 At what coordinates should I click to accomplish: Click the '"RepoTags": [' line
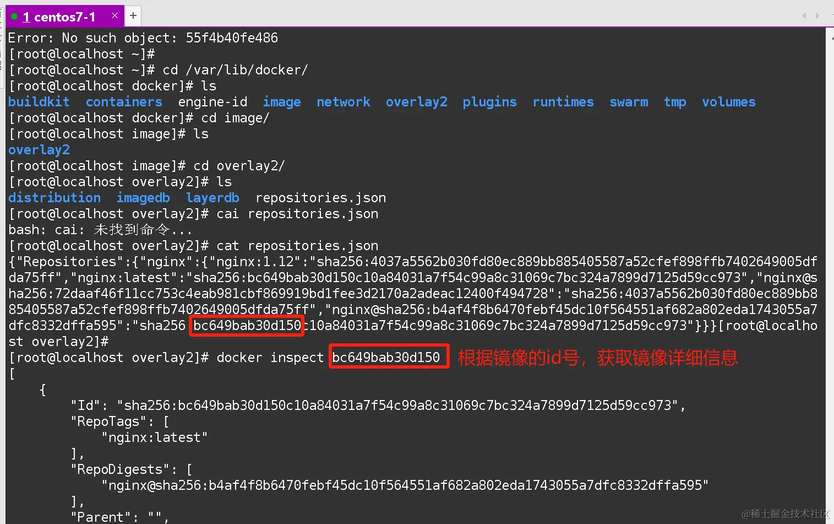click(120, 422)
